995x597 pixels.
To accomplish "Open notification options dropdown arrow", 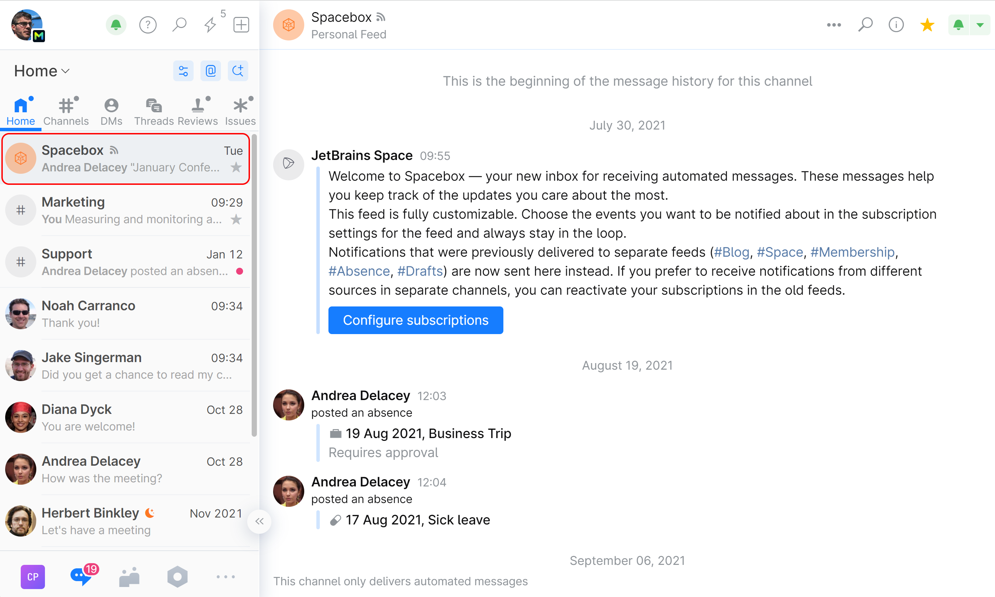I will 980,25.
